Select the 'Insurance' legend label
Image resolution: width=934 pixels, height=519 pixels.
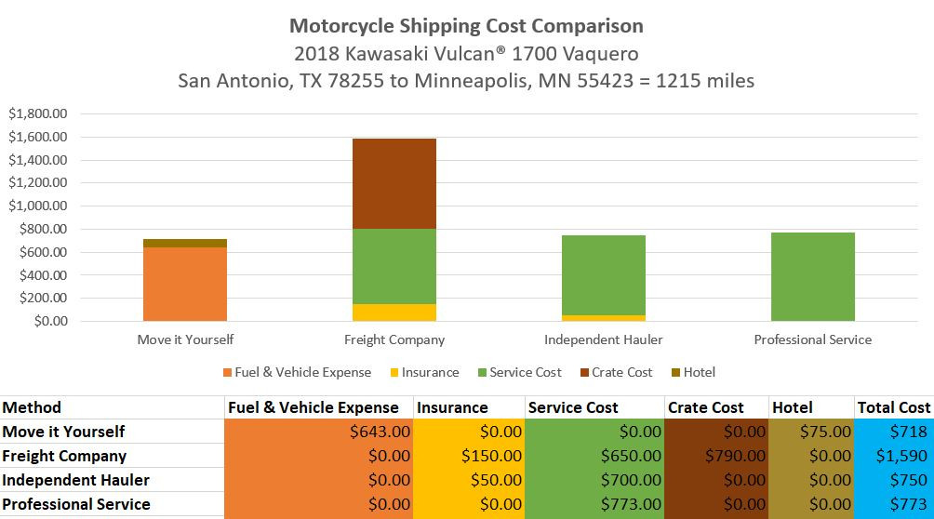430,372
